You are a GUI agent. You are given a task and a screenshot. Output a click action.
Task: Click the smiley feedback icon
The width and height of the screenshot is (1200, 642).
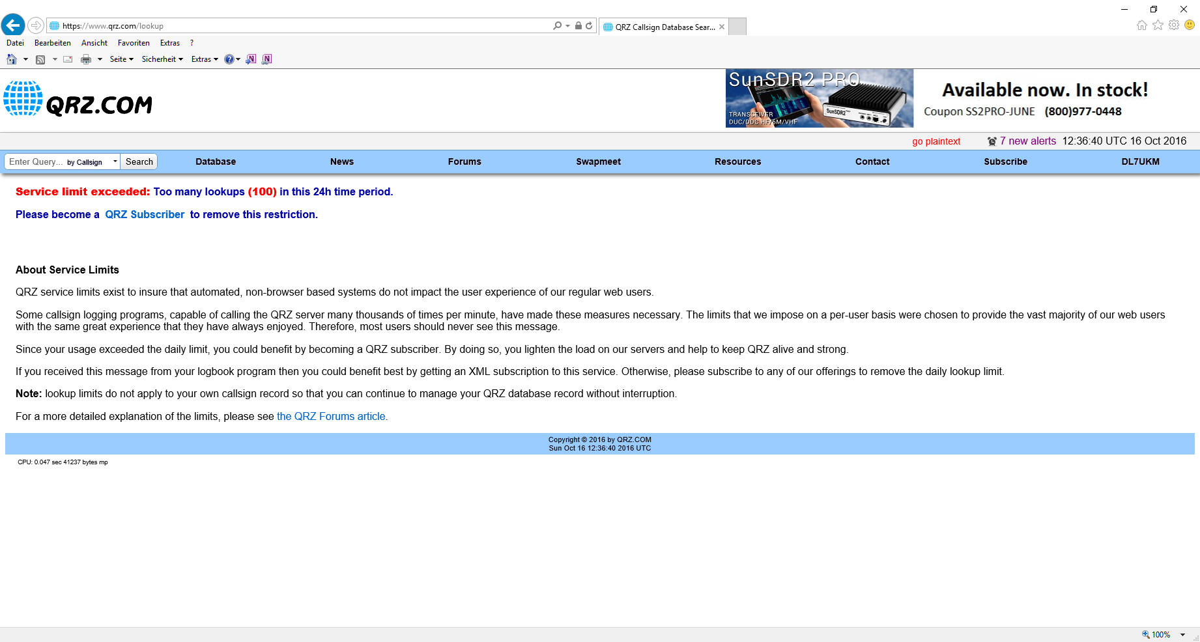[x=1190, y=25]
